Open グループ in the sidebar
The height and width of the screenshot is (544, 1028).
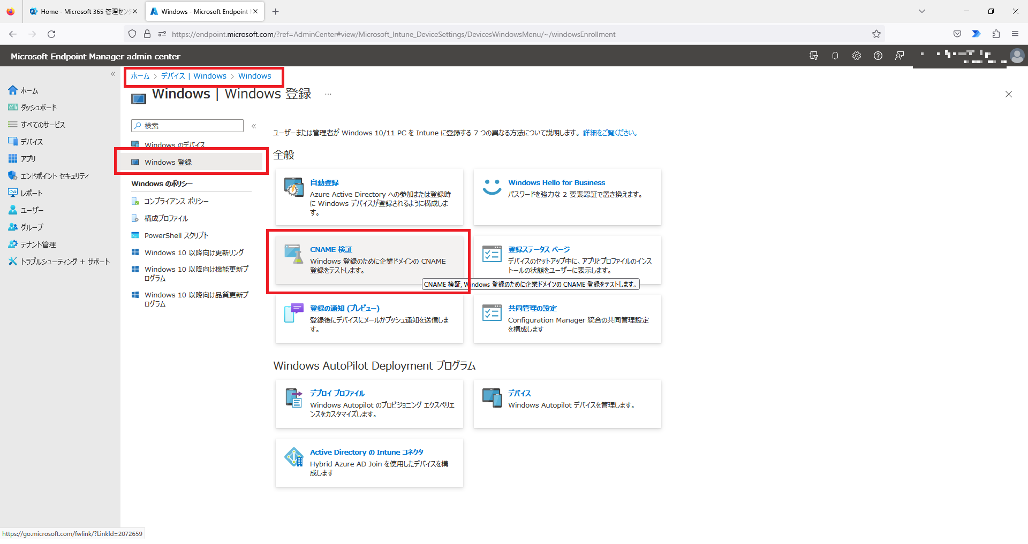[26, 227]
